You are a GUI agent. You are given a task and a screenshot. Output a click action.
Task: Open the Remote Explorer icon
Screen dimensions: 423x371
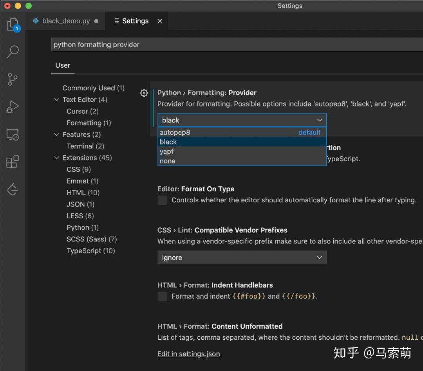[x=13, y=135]
